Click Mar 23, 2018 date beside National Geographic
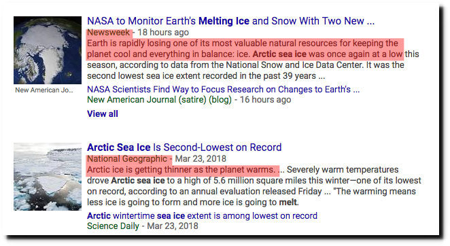Image resolution: width=450 pixels, height=246 pixels. pyautogui.click(x=201, y=159)
